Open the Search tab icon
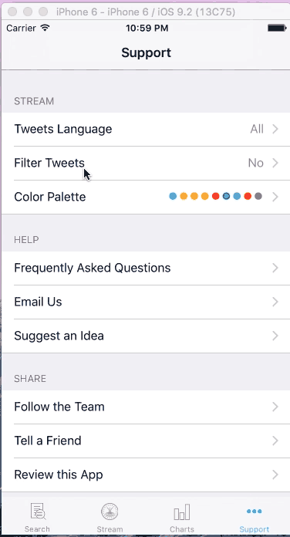 pyautogui.click(x=38, y=512)
